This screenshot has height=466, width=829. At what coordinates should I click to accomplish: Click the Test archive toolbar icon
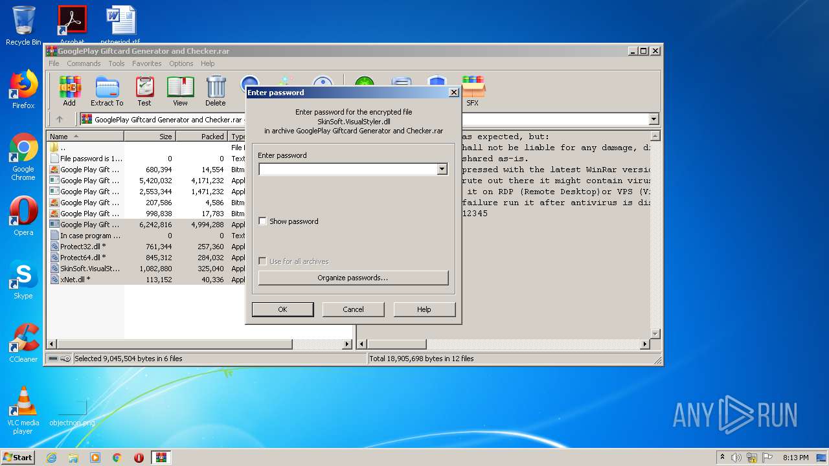coord(144,91)
